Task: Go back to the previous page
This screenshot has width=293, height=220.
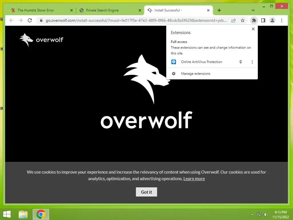Action: click(x=11, y=20)
